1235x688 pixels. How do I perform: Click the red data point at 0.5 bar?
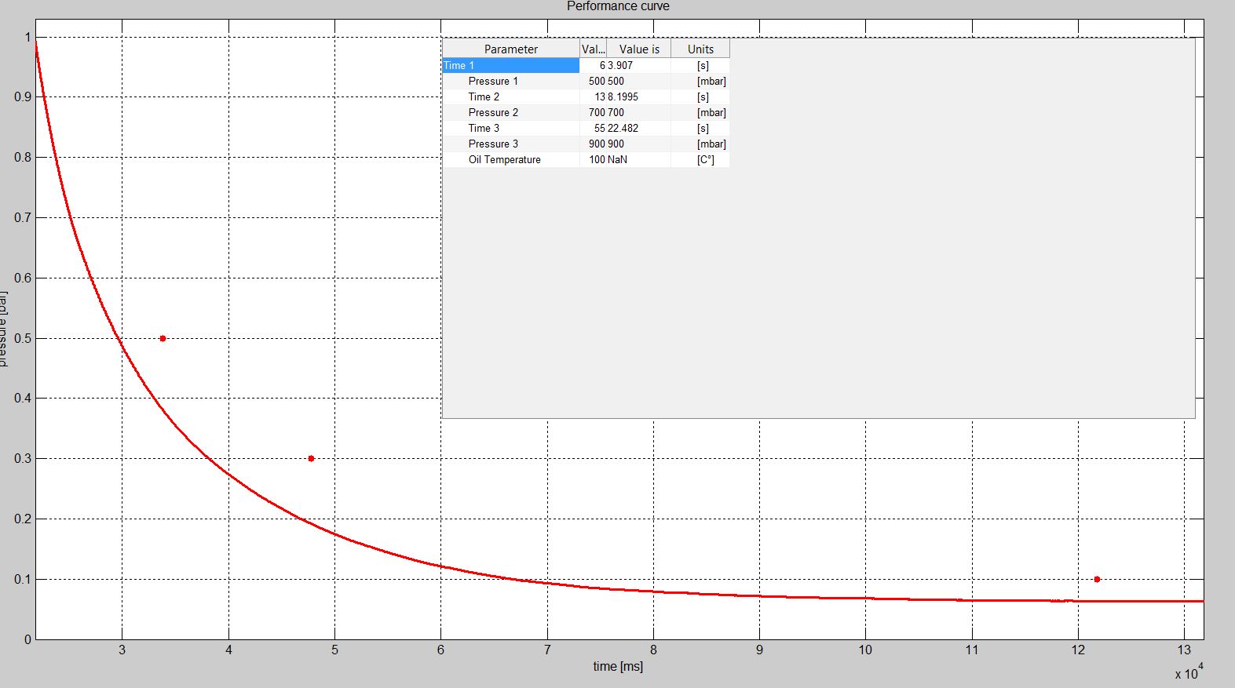(163, 339)
